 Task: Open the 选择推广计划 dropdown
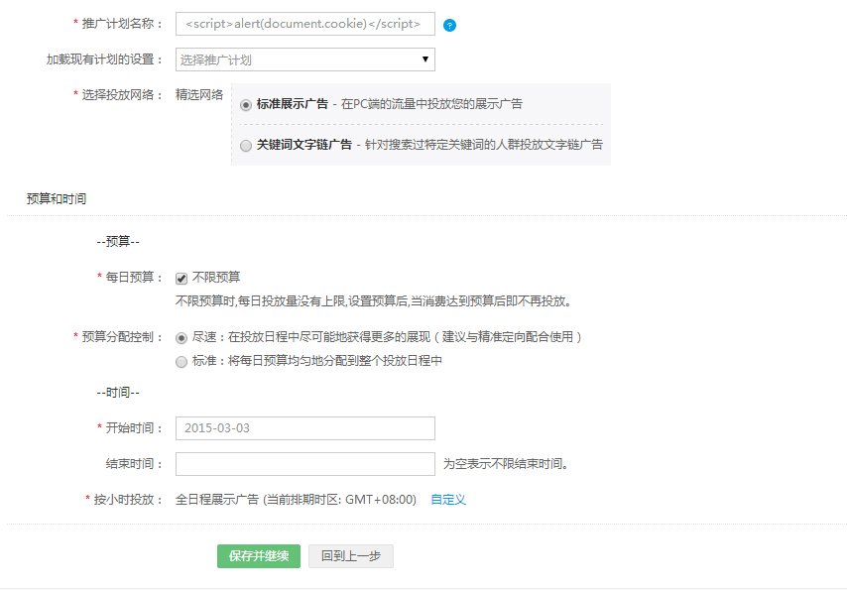[x=305, y=59]
